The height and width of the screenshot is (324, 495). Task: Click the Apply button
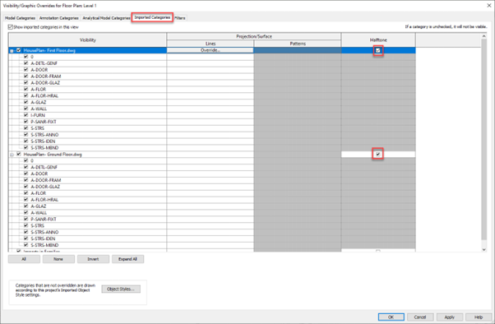pyautogui.click(x=450, y=317)
